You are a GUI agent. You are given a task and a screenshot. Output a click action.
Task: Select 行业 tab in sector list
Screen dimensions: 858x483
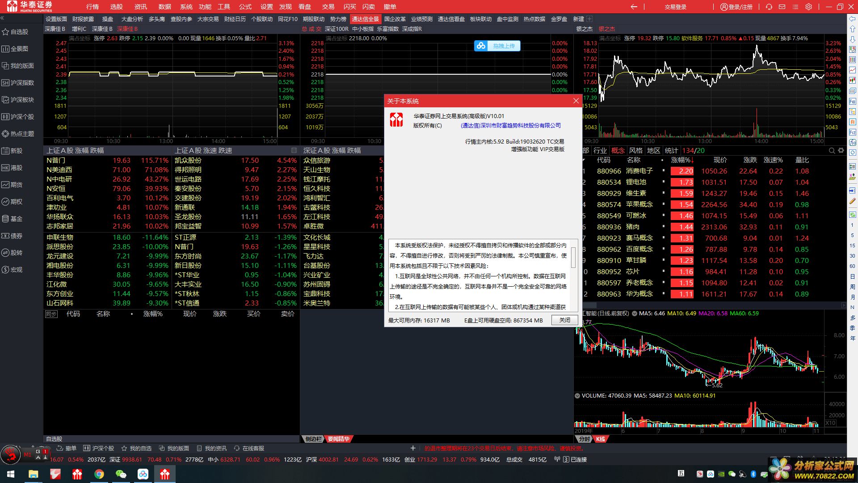point(600,151)
